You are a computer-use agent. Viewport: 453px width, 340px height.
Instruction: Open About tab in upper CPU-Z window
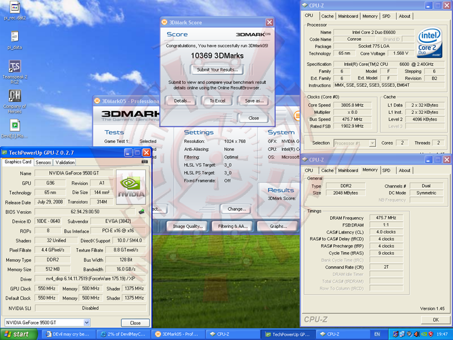click(x=404, y=16)
